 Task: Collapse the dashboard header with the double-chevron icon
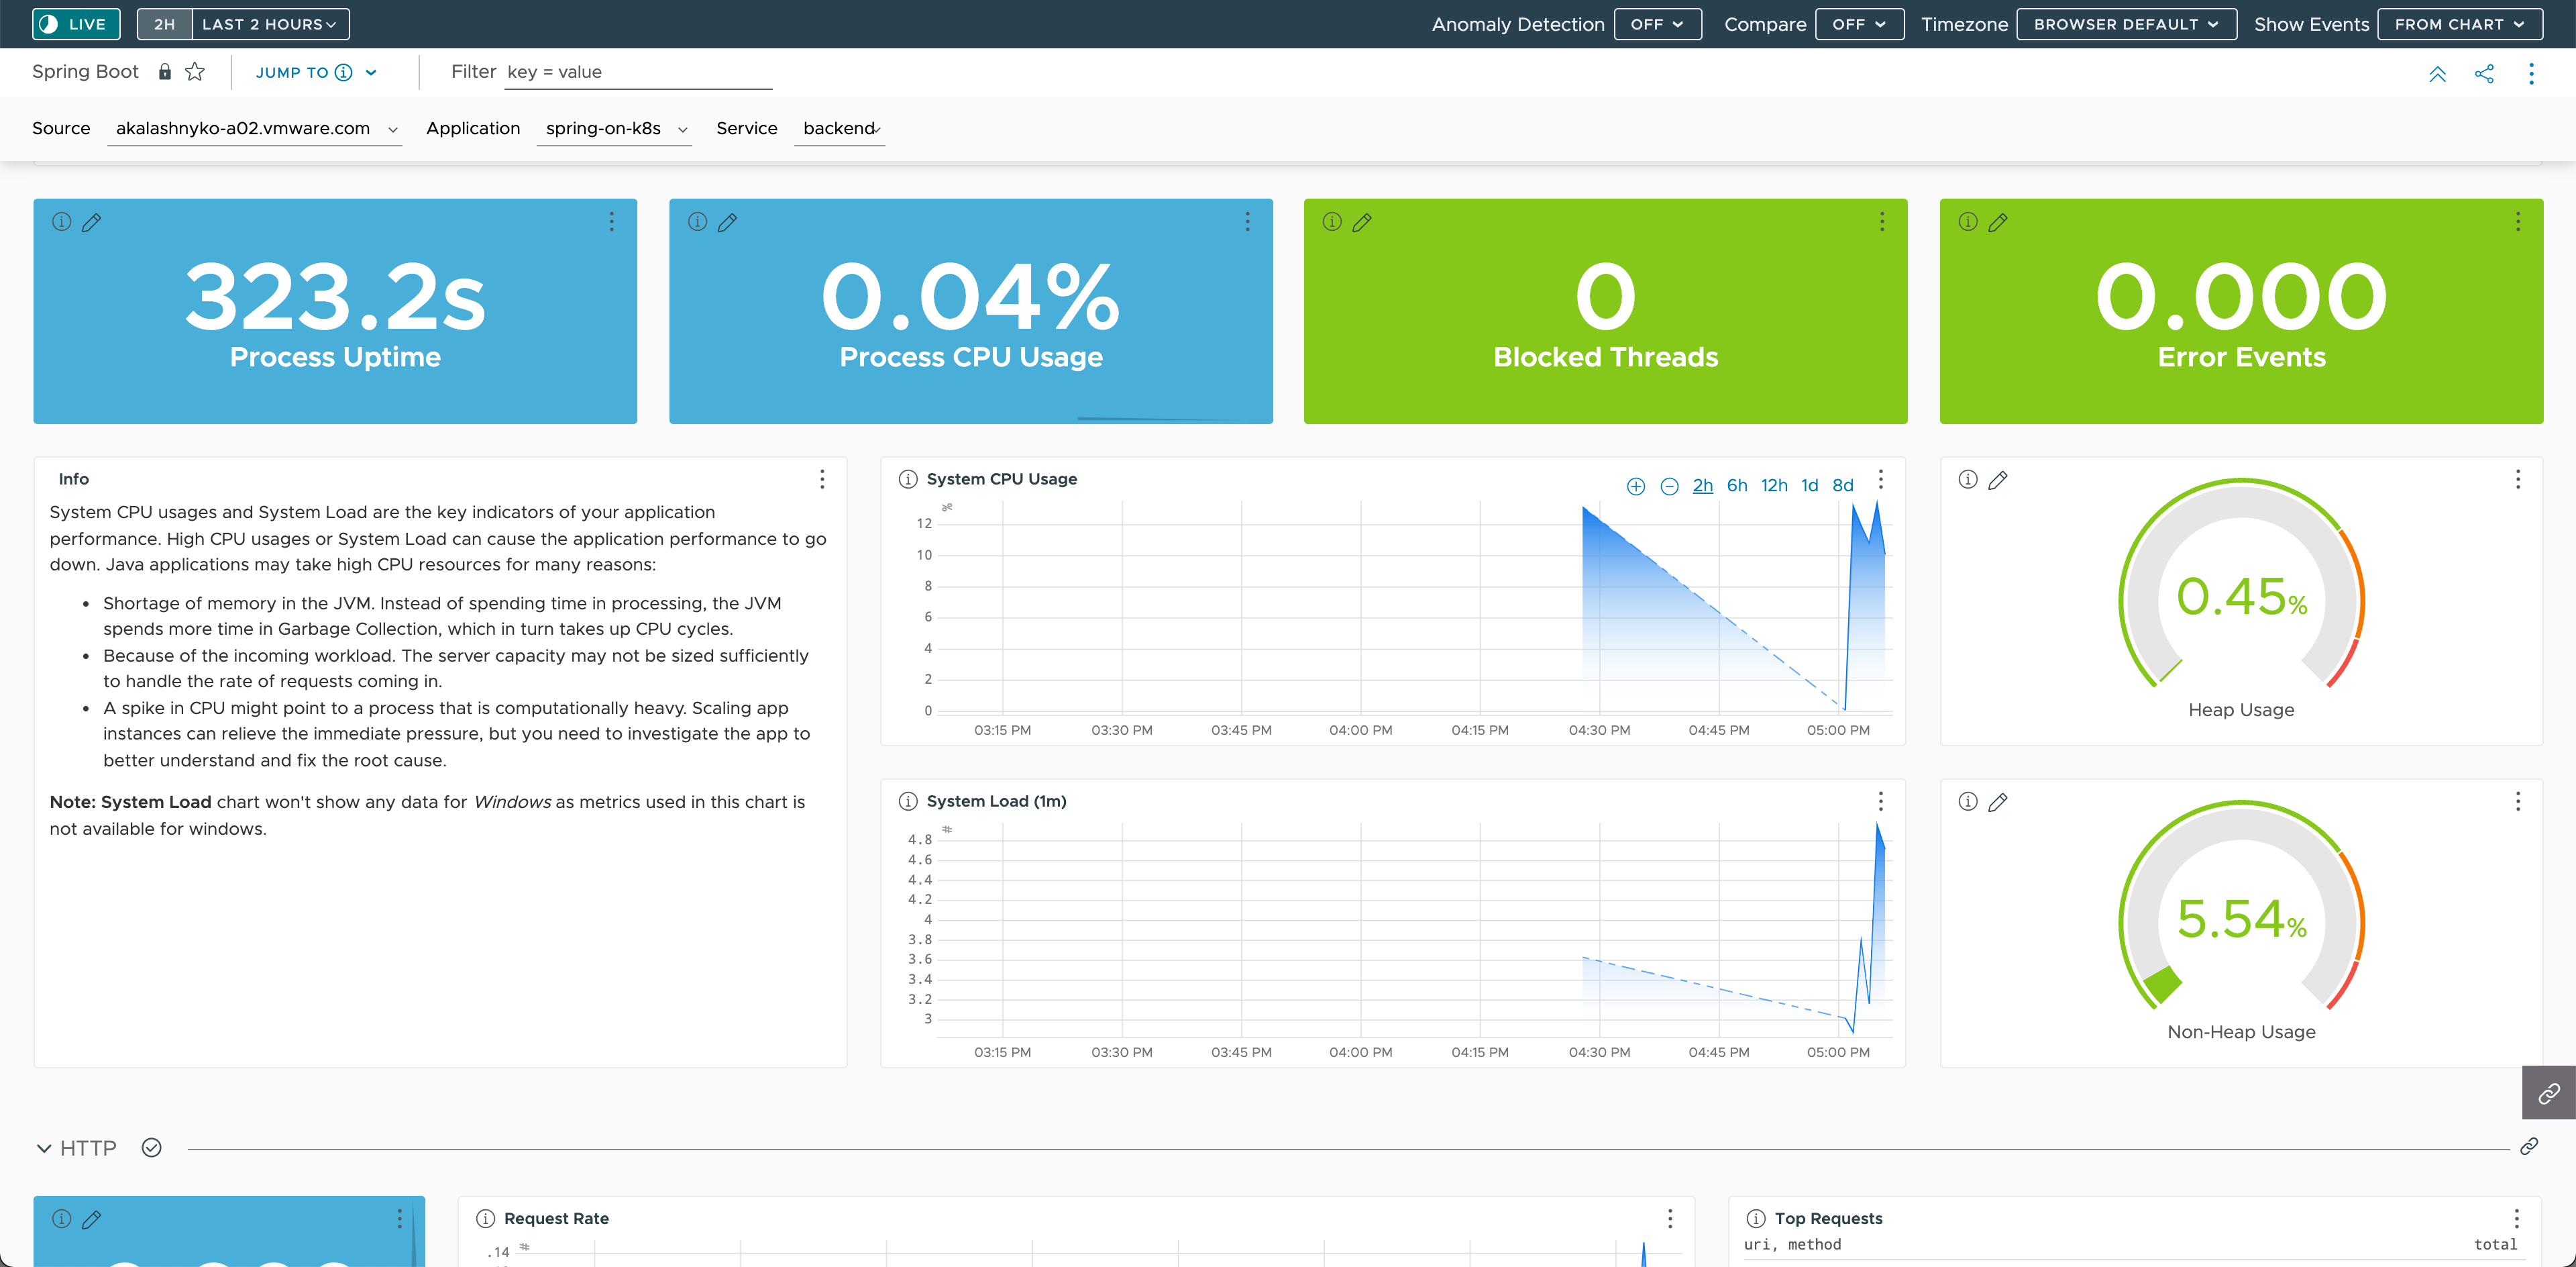2437,73
